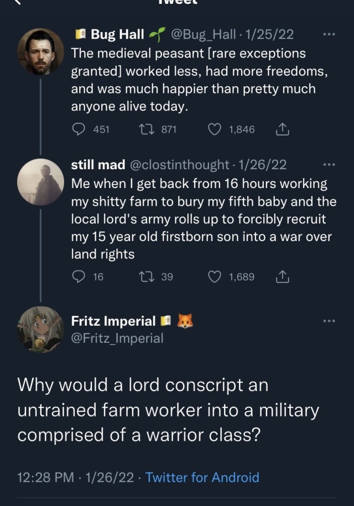Share Bug Hall's tweet

coord(282,129)
